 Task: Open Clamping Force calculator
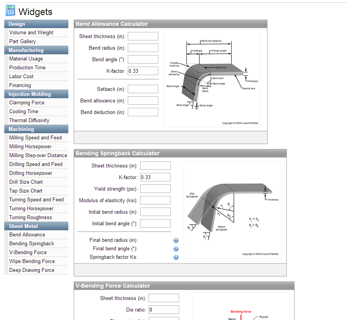point(27,103)
